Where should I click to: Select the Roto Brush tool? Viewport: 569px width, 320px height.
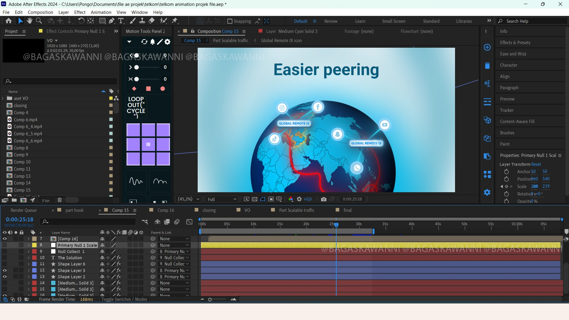[x=163, y=21]
